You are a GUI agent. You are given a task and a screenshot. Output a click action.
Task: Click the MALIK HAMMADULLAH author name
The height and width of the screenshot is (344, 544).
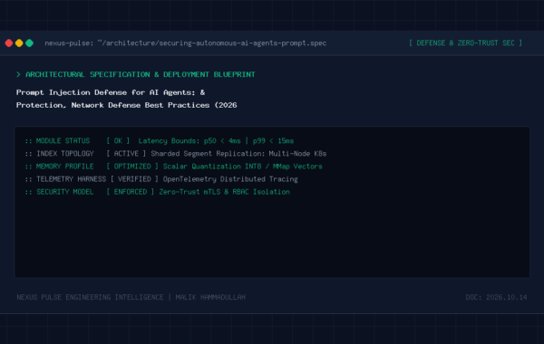point(210,297)
